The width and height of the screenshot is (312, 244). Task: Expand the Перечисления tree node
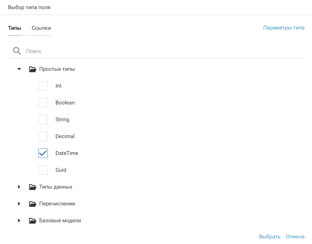[x=19, y=204]
